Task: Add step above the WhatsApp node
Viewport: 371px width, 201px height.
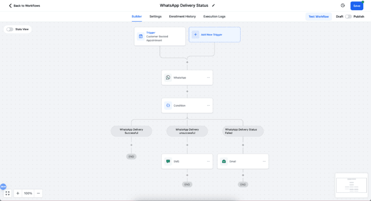Action: (187, 62)
